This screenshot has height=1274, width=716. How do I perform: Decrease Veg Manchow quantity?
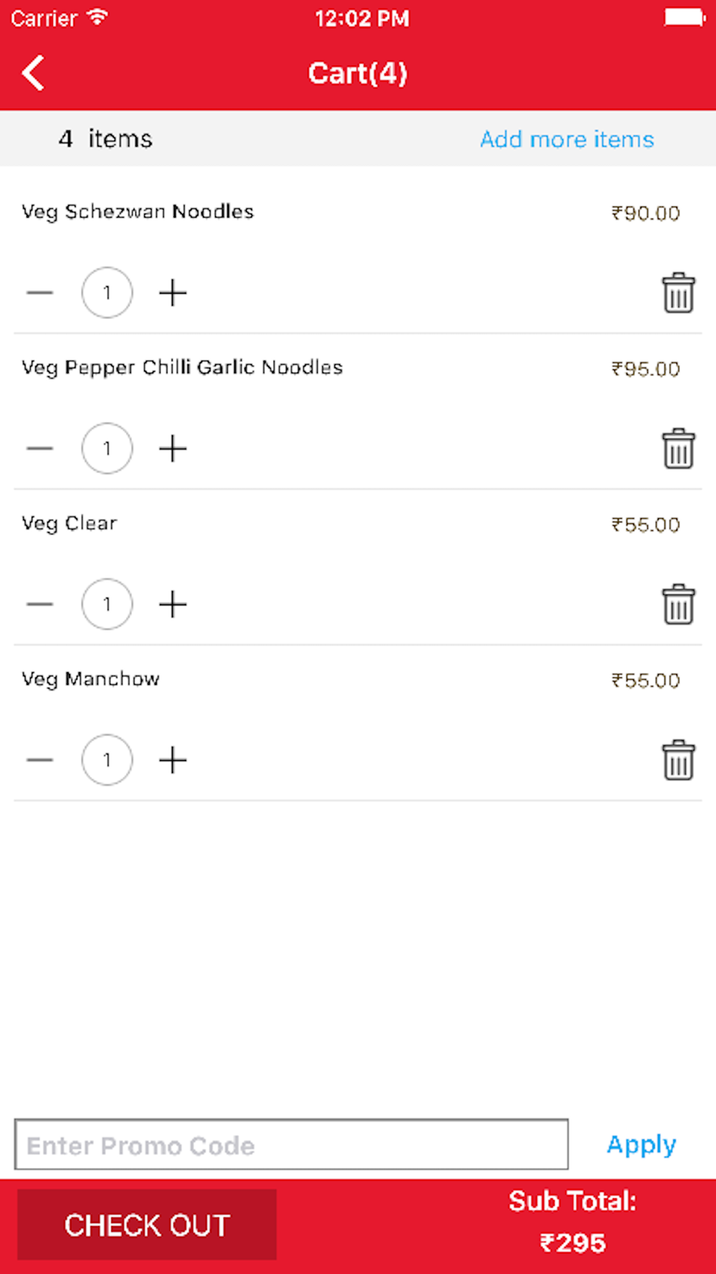[40, 760]
